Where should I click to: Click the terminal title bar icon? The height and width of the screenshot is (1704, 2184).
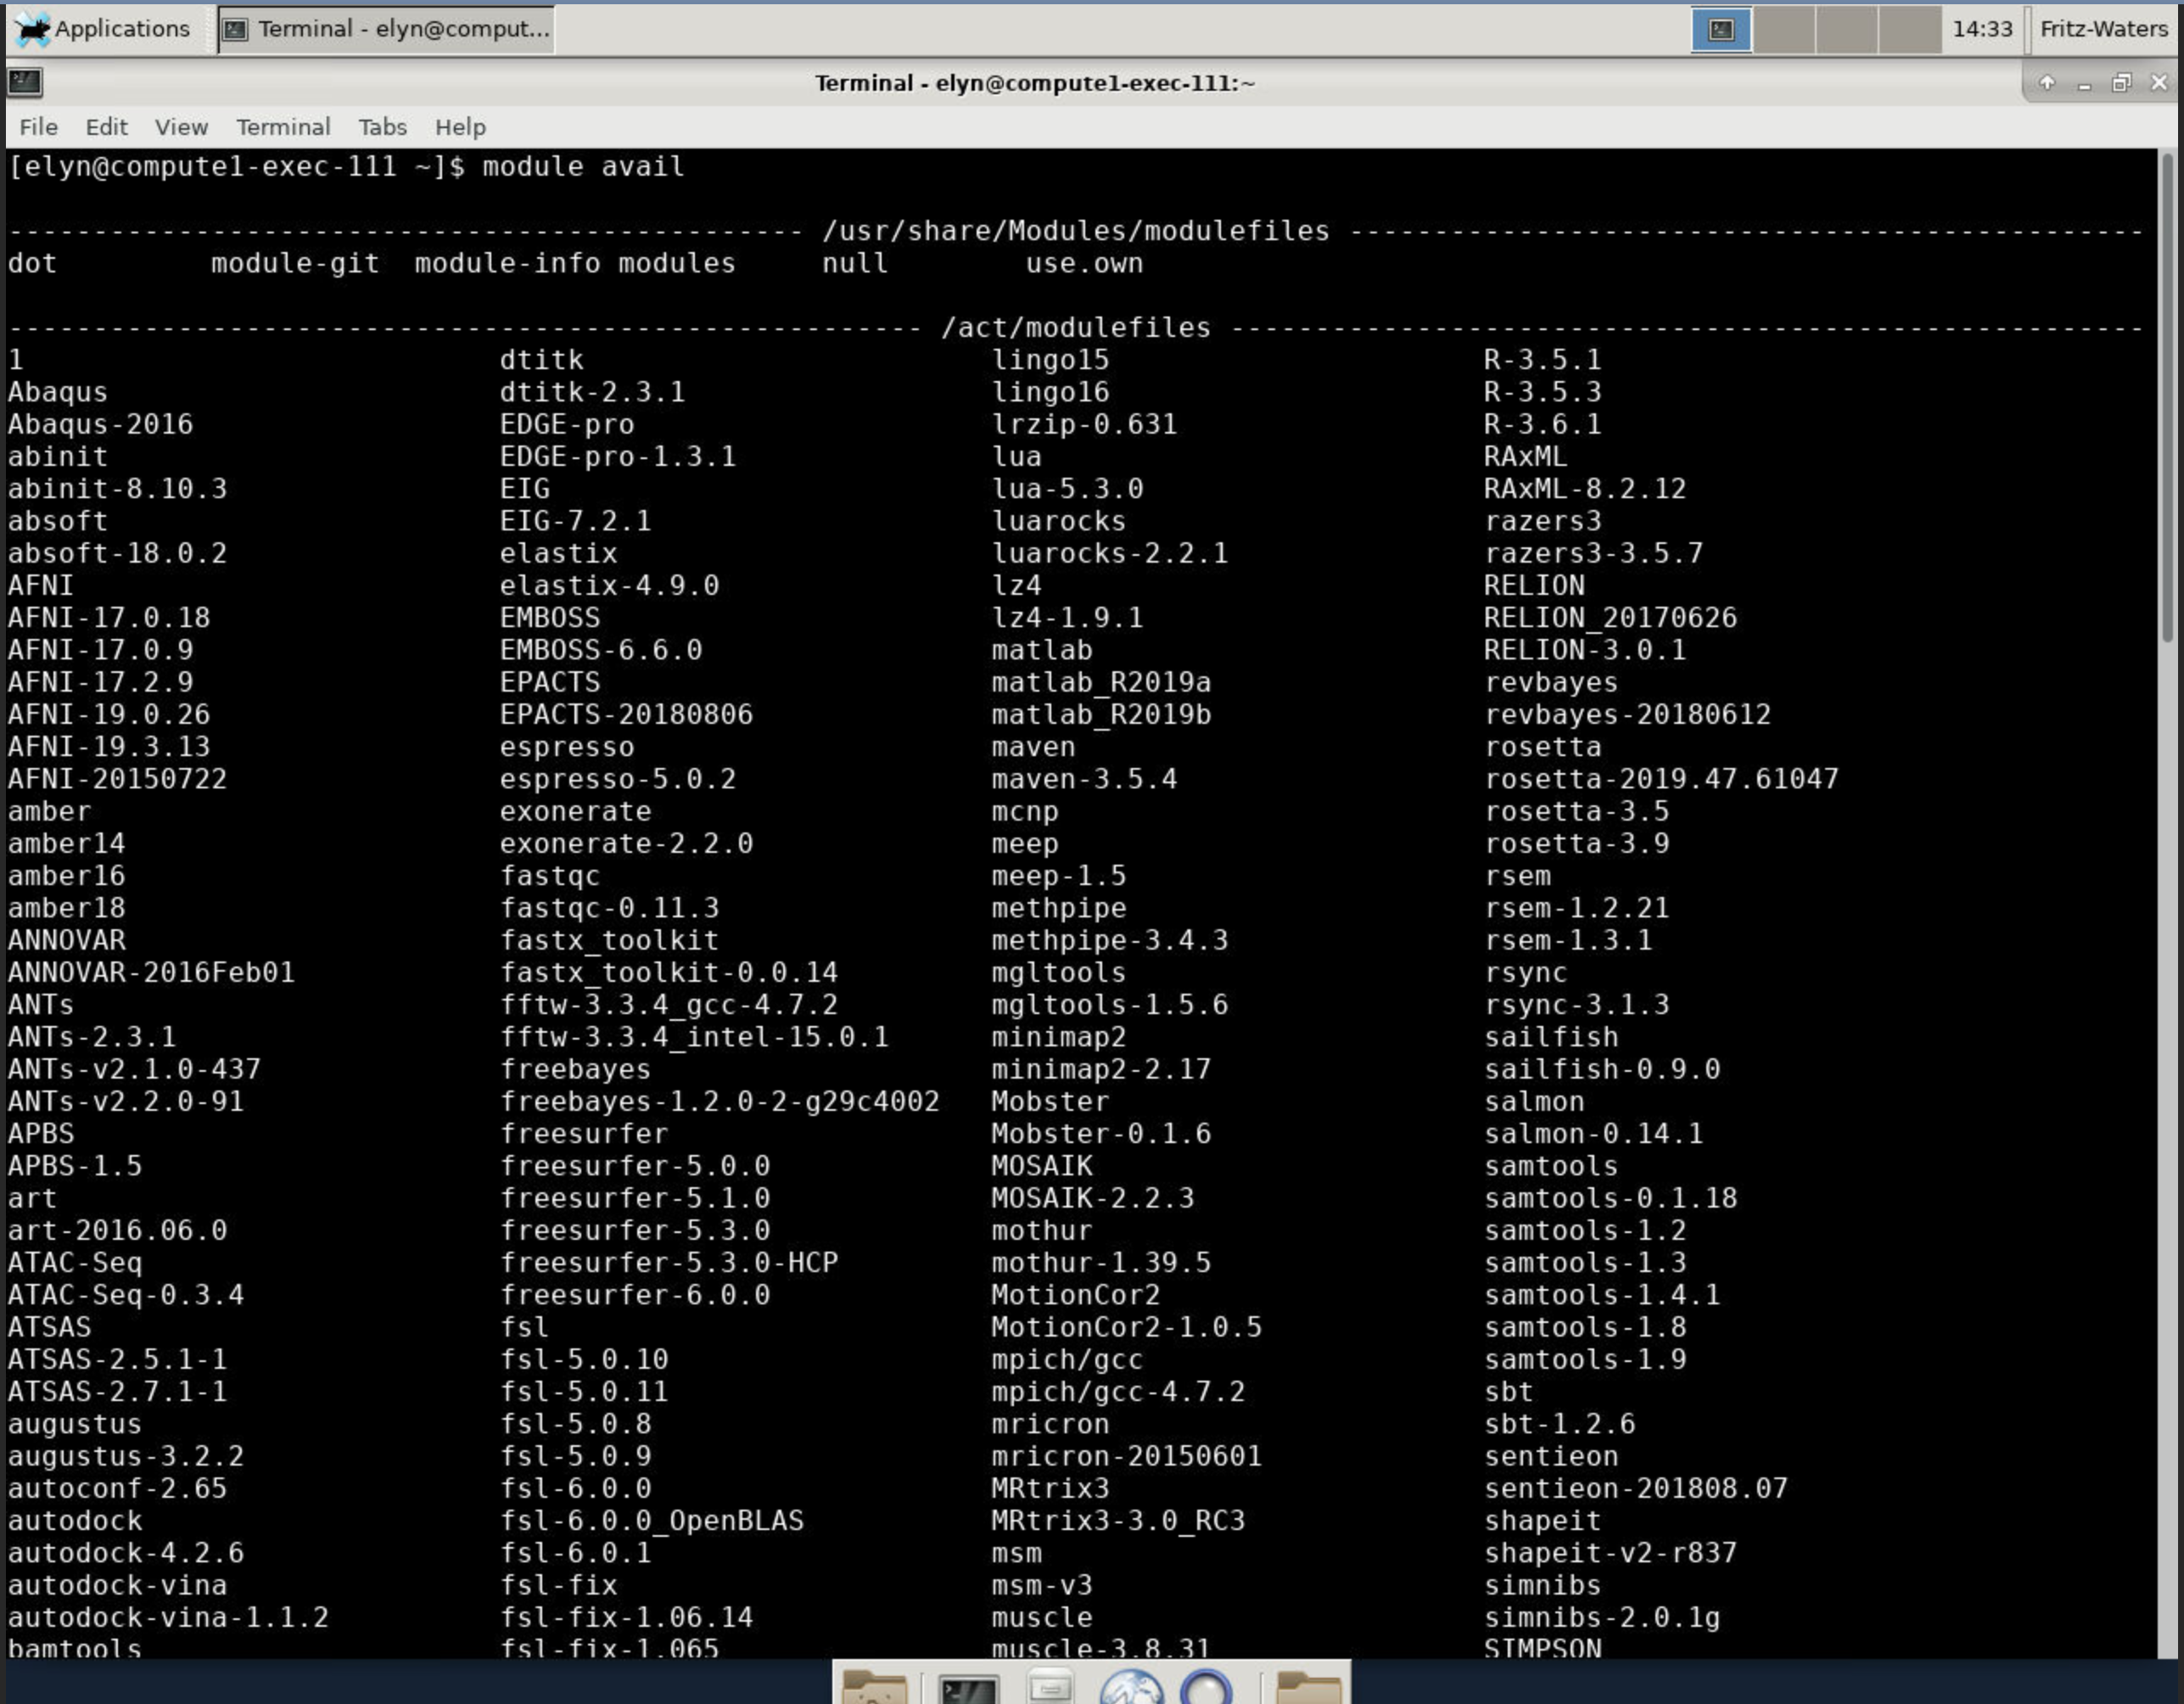25,81
